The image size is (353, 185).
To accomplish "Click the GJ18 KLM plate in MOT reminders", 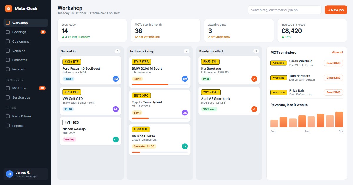I will [x=279, y=63].
